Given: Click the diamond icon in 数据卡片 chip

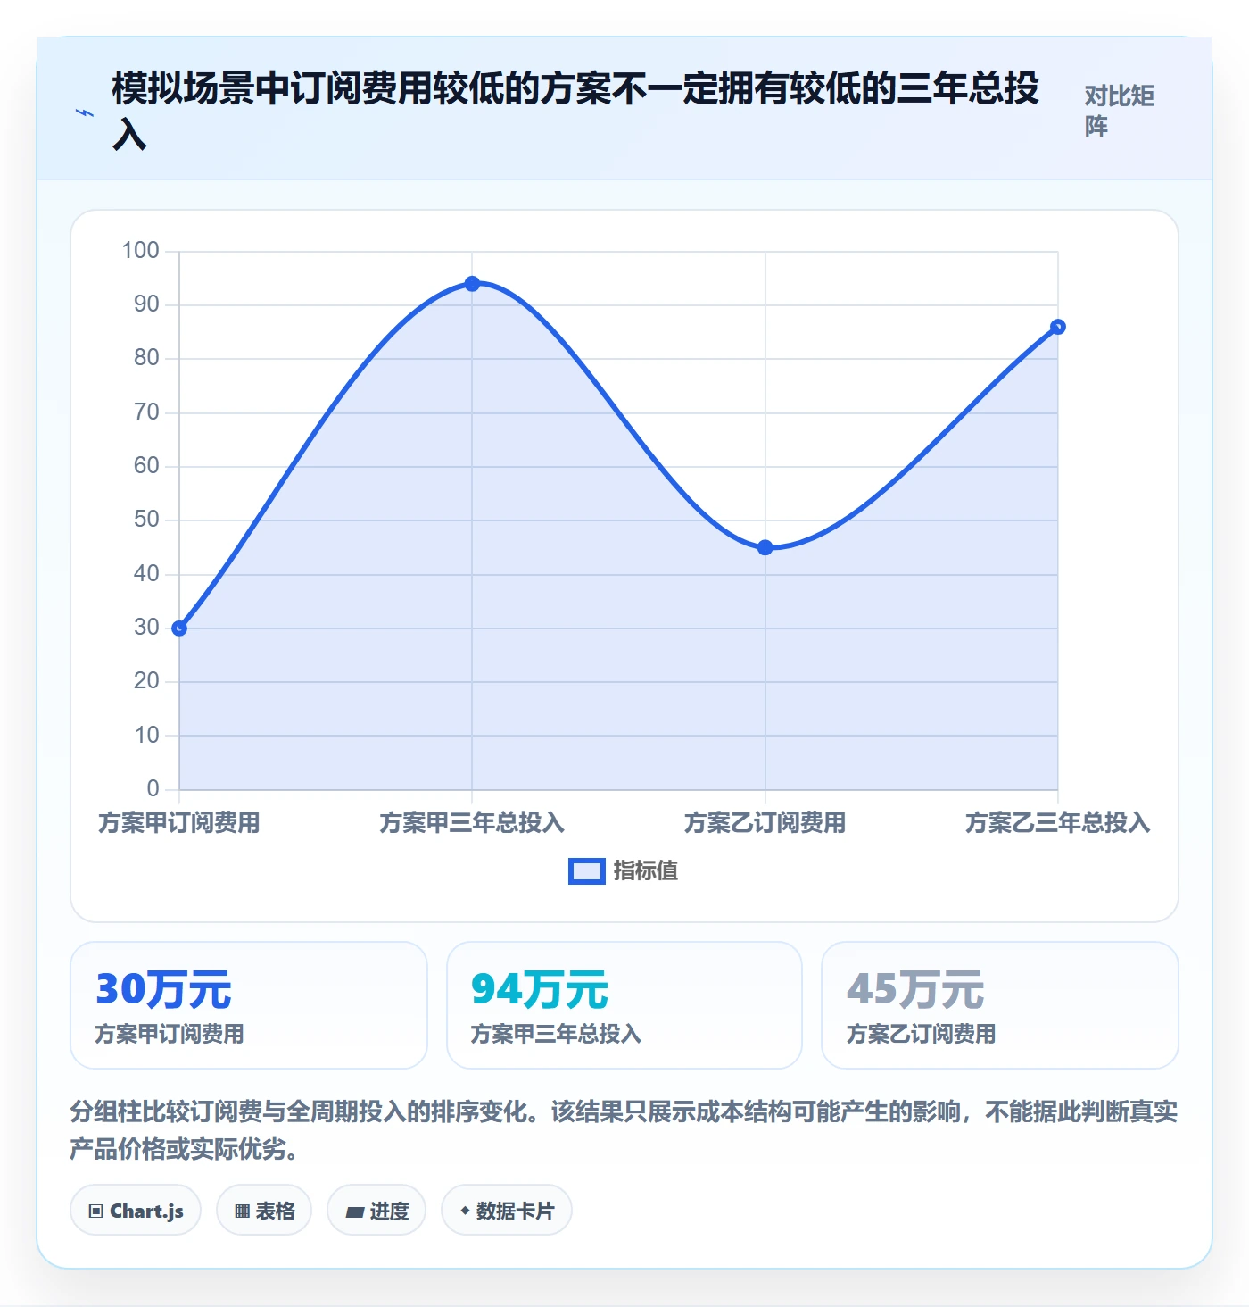Looking at the screenshot, I should [x=465, y=1211].
